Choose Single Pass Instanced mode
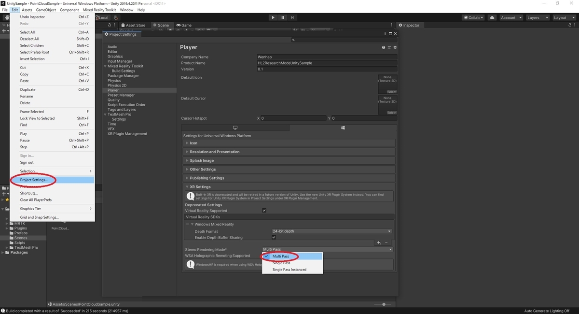Screen dimensions: 579x314 292,270
